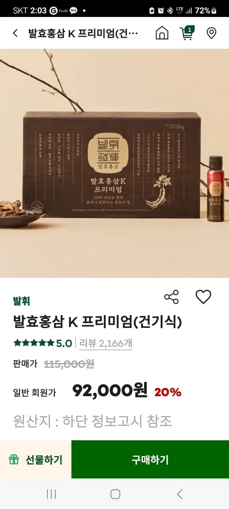Screen dimensions: 229x509
Task: Open the home icon
Action: coord(162,33)
